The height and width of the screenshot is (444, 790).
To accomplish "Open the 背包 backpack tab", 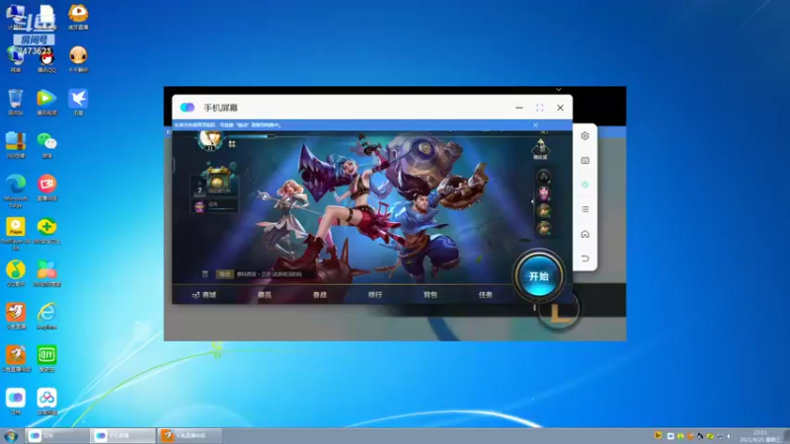I will (x=431, y=295).
